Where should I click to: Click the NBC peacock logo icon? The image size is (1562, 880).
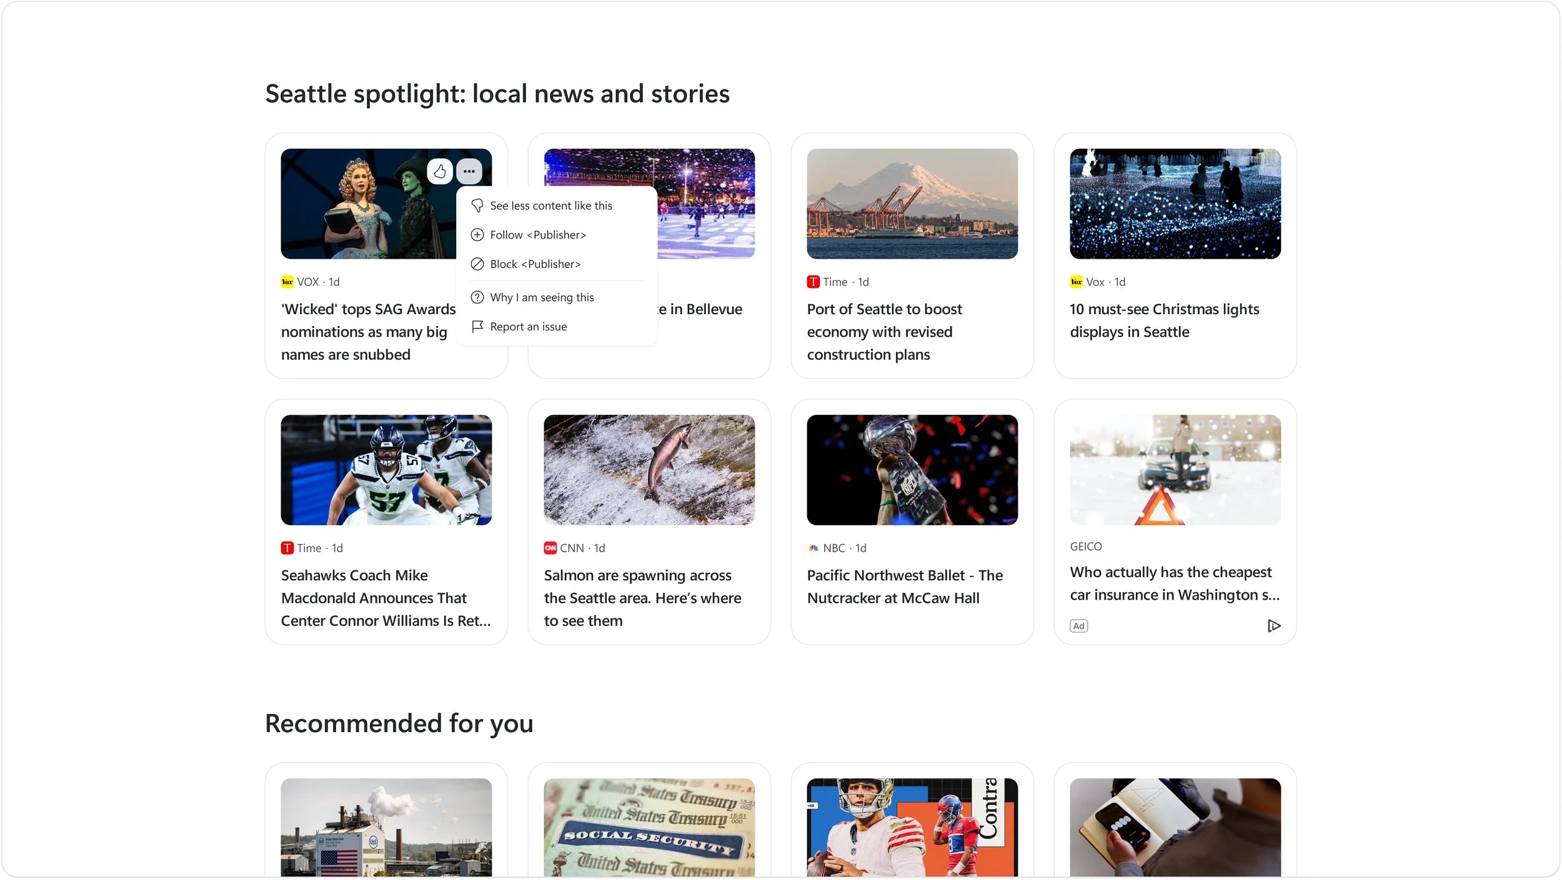tap(813, 548)
